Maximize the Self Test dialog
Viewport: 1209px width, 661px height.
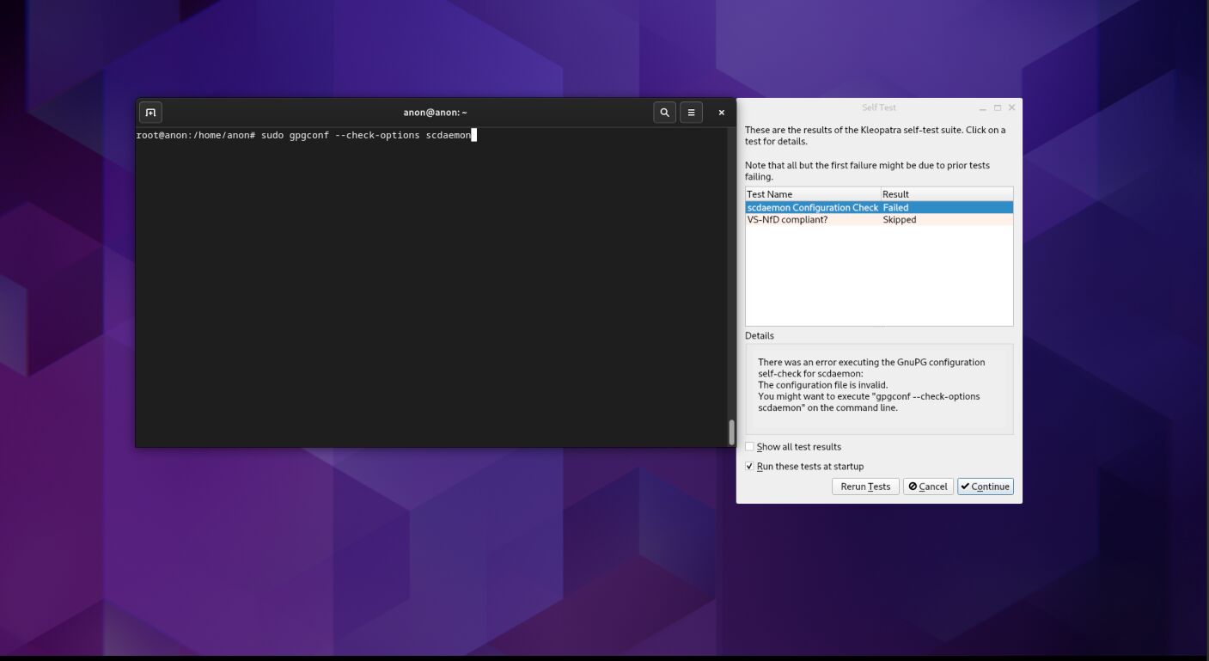pyautogui.click(x=997, y=108)
